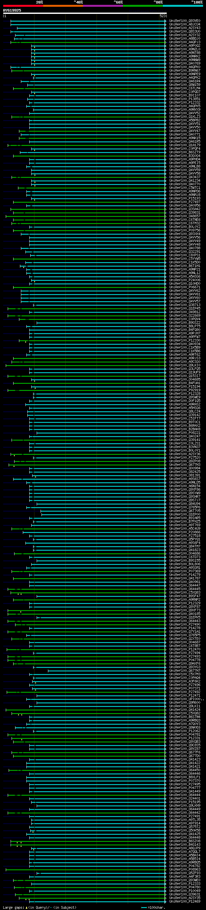Select hit label UniRef100_Q4VV52
The width and height of the screenshot is (206, 910).
[185, 113]
